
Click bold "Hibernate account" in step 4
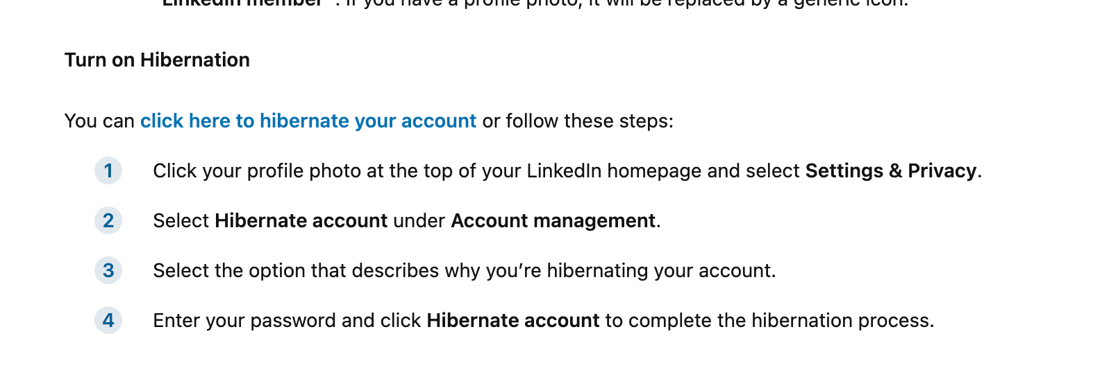pos(512,321)
